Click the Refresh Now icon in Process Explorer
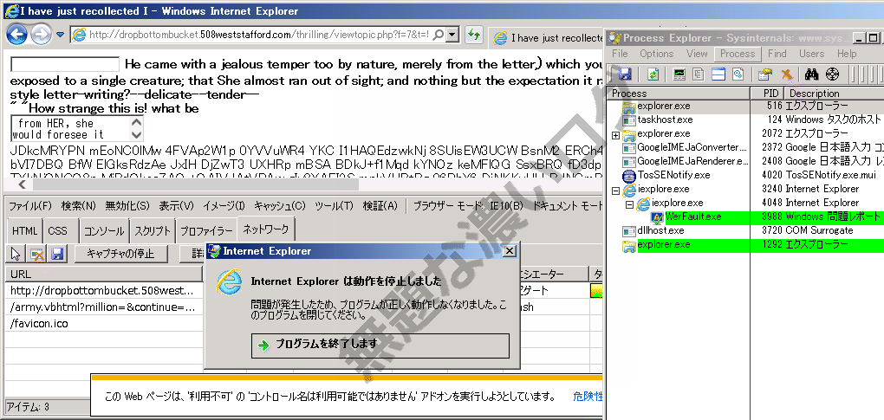Screen dimensions: 884x420 tap(653, 74)
